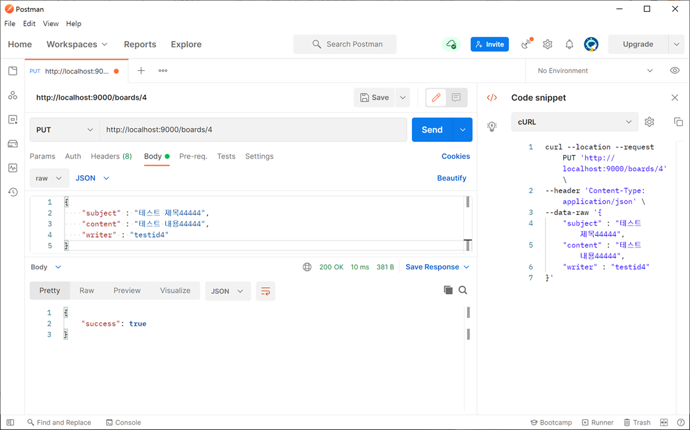Open the Cookies link

point(455,156)
